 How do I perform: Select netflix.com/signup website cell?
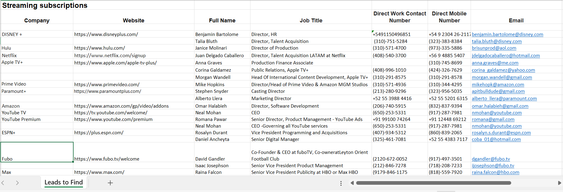[134, 55]
